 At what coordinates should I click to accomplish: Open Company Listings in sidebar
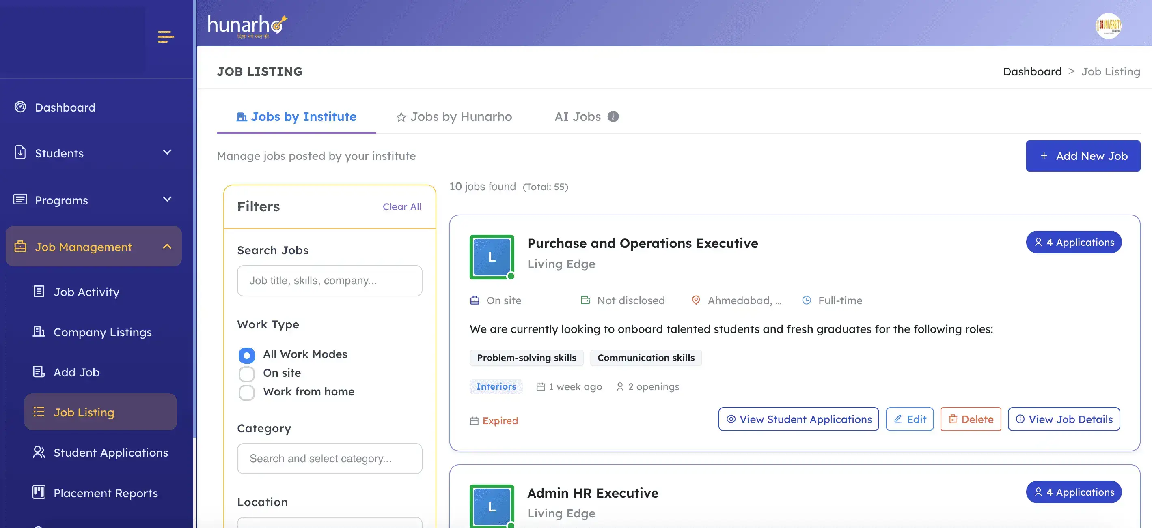102,332
